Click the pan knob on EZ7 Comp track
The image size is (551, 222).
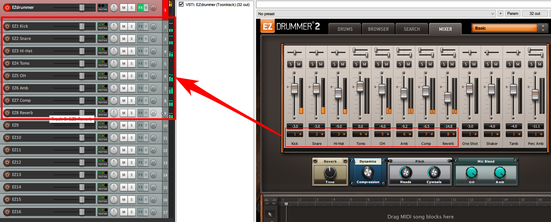tap(114, 100)
